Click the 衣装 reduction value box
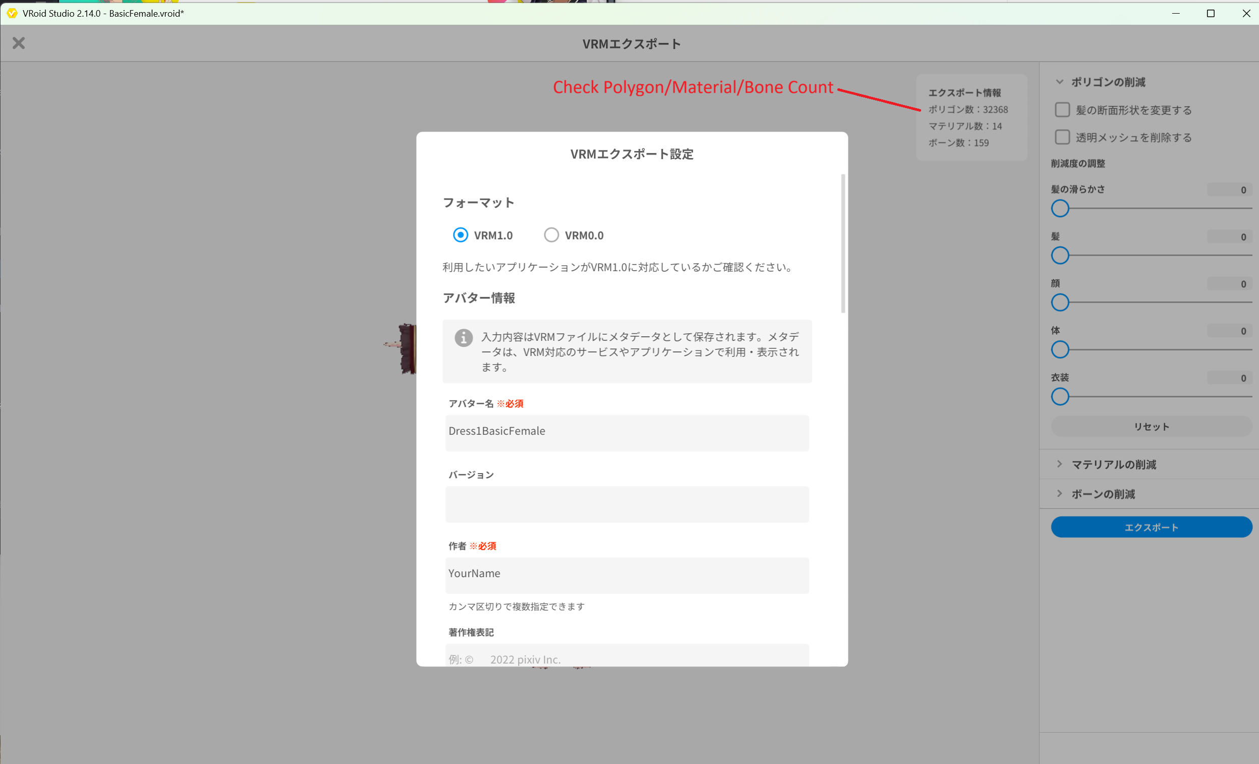Screen dimensions: 1259x764 coord(1229,378)
